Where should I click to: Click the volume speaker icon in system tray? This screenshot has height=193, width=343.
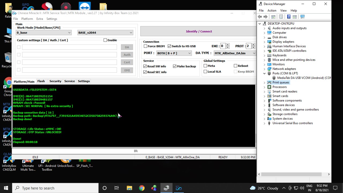(x=302, y=188)
